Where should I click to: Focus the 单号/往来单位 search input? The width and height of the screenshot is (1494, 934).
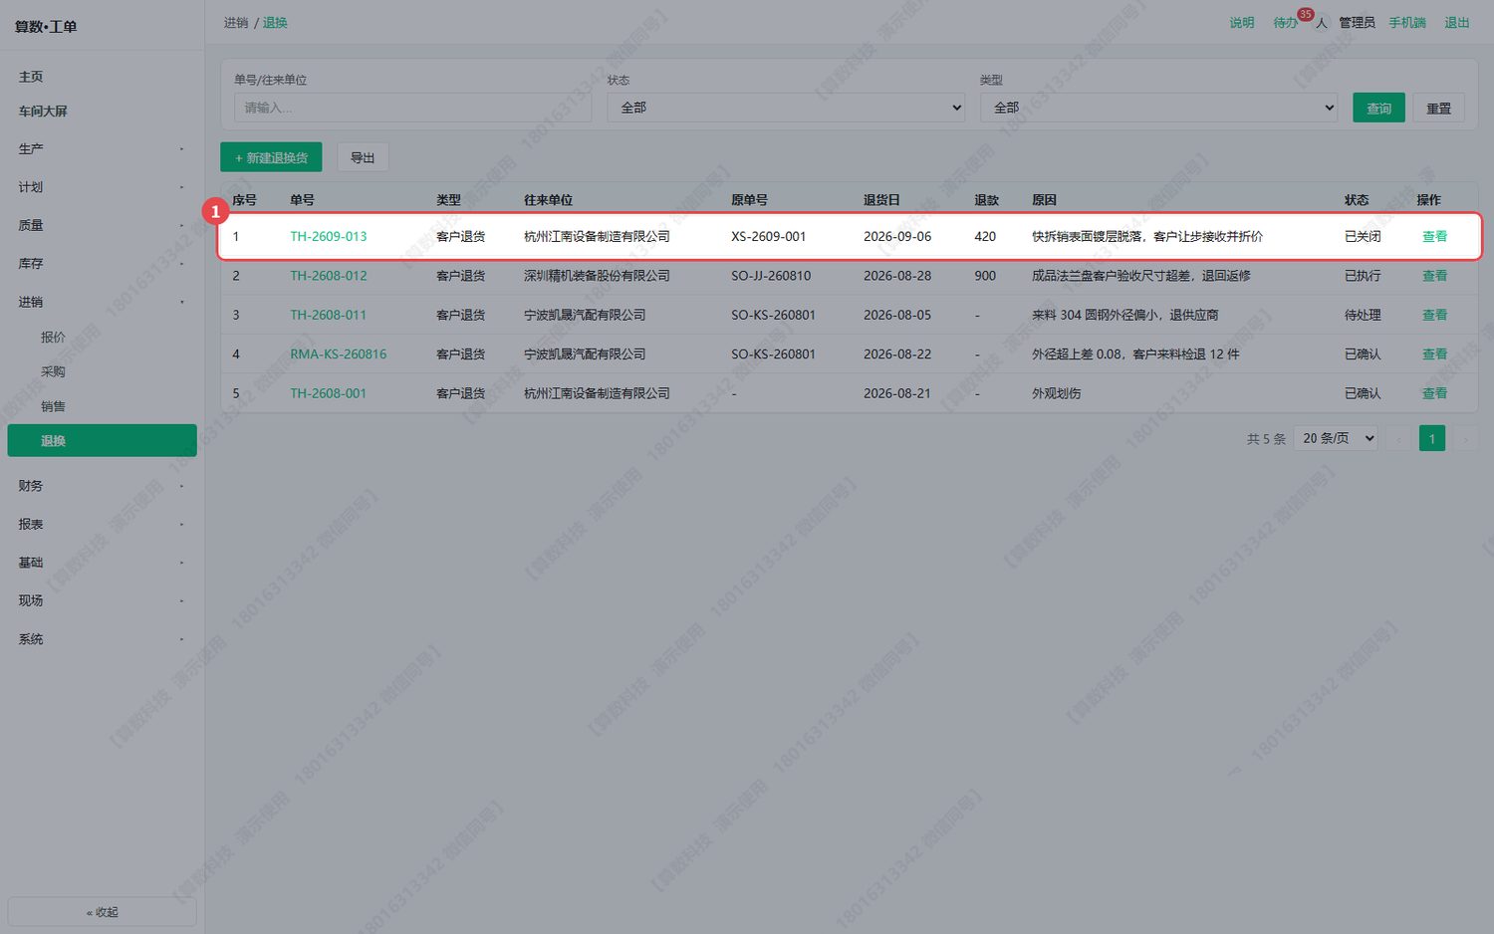tap(412, 108)
